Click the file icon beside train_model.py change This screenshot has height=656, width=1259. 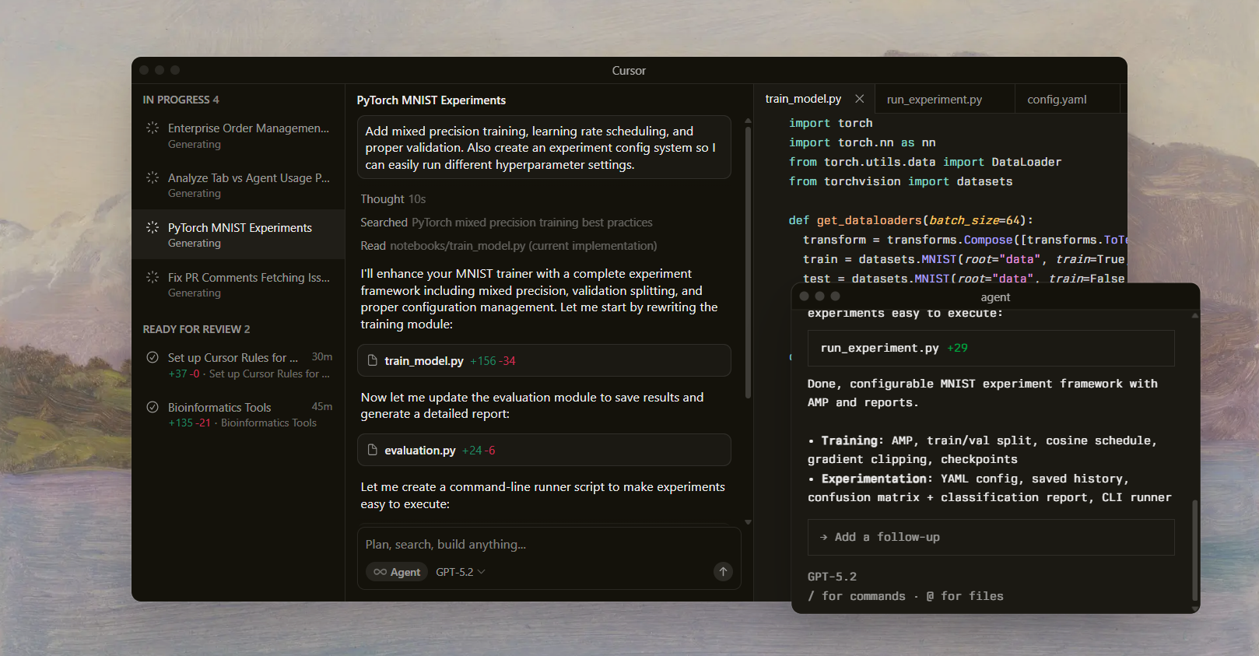(x=373, y=361)
